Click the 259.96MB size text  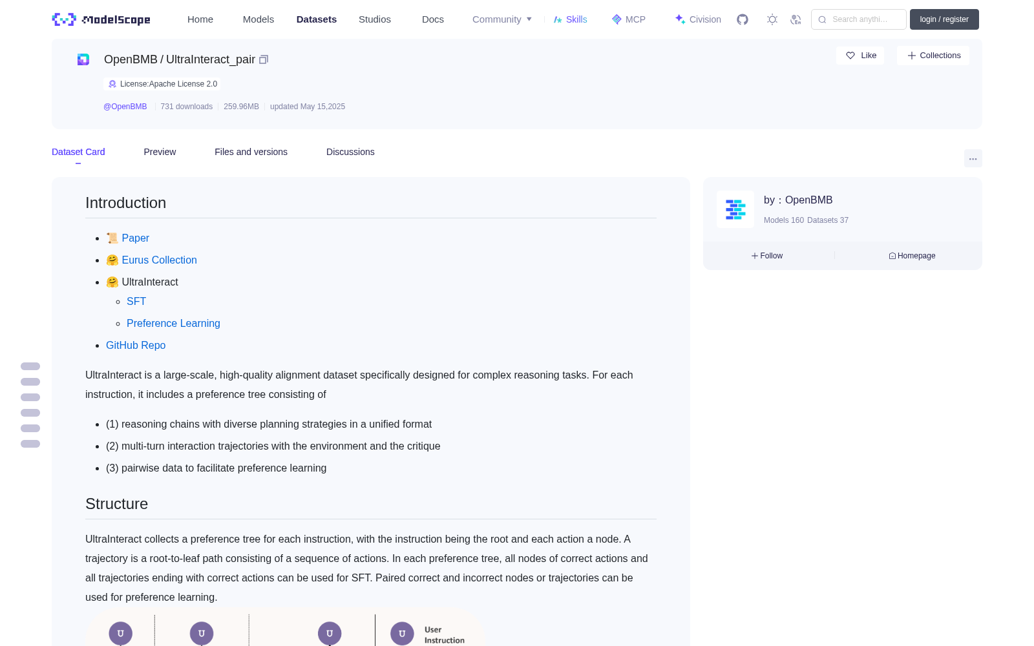[241, 107]
